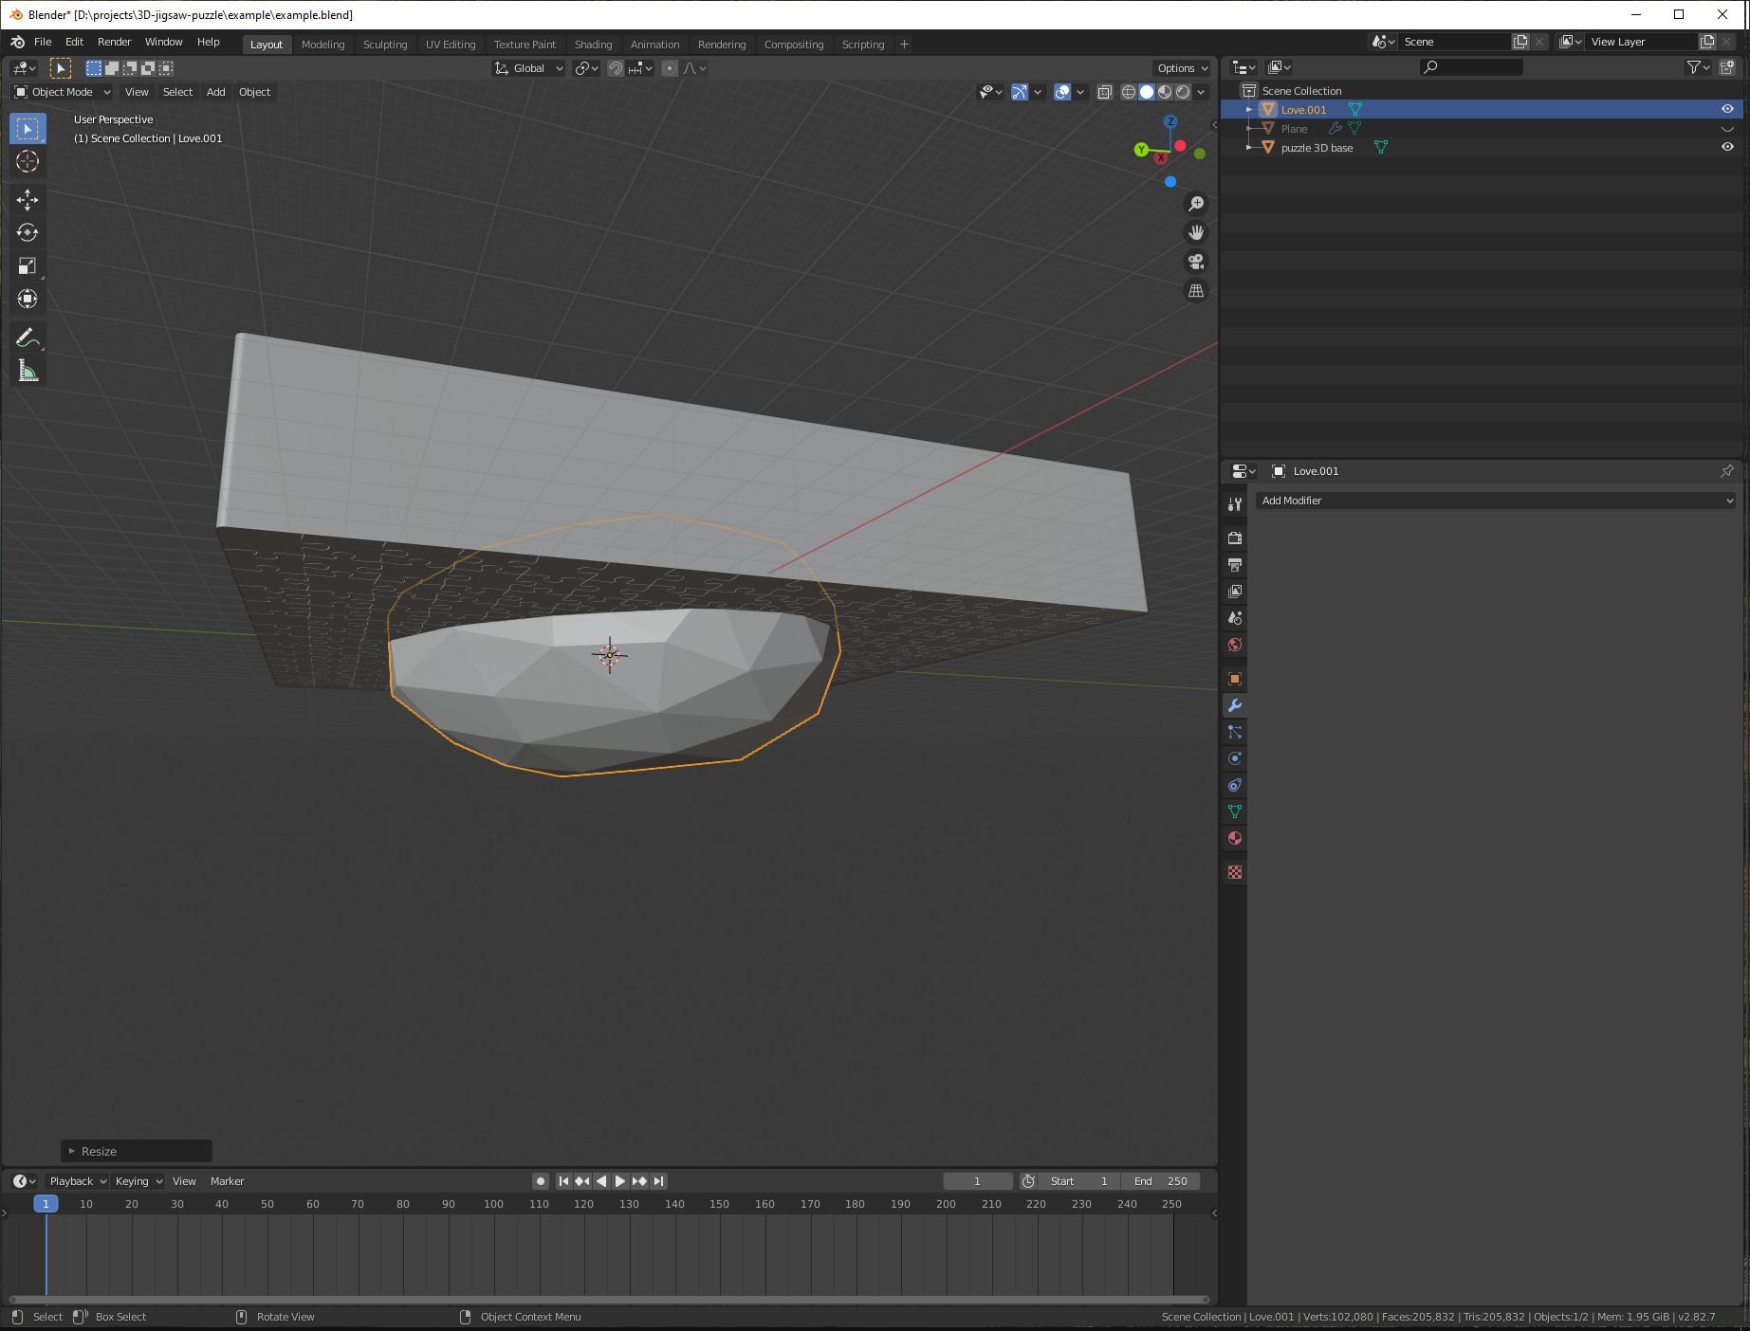This screenshot has height=1331, width=1750.
Task: Hide the Love.001 object in outliner
Action: (x=1726, y=109)
